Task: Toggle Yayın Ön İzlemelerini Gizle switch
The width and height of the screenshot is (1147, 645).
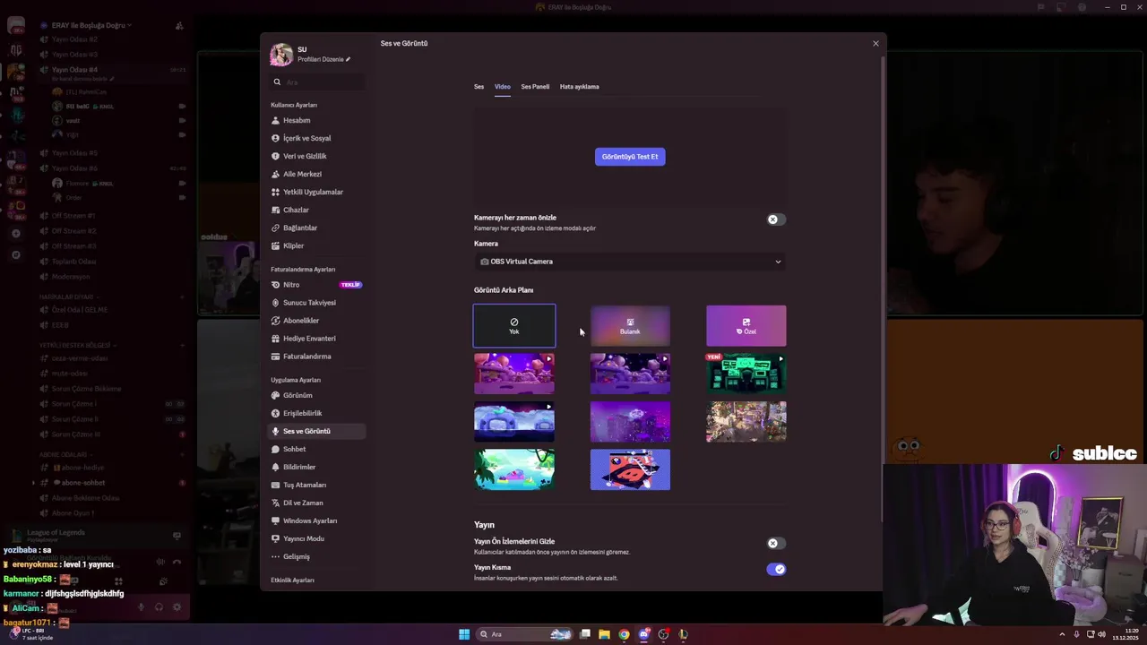Action: coord(776,543)
